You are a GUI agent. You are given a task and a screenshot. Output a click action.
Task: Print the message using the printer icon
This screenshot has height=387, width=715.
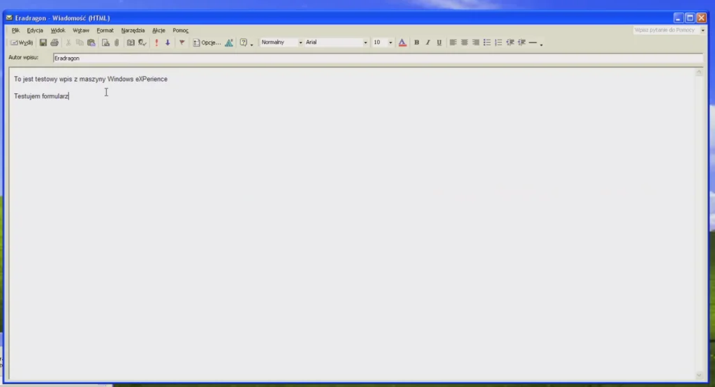tap(54, 43)
